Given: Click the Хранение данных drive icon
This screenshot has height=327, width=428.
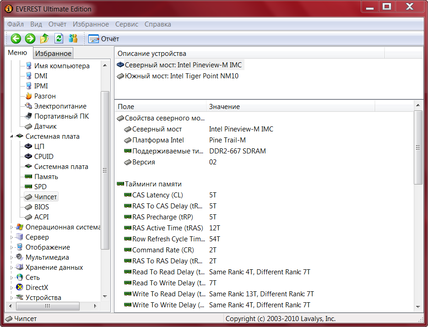Looking at the screenshot, I should coord(19,267).
